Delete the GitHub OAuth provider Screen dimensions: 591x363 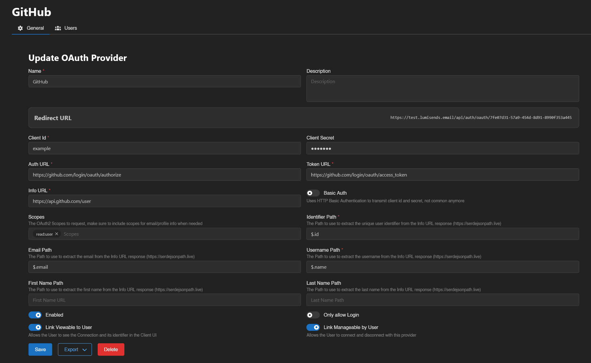click(x=111, y=349)
